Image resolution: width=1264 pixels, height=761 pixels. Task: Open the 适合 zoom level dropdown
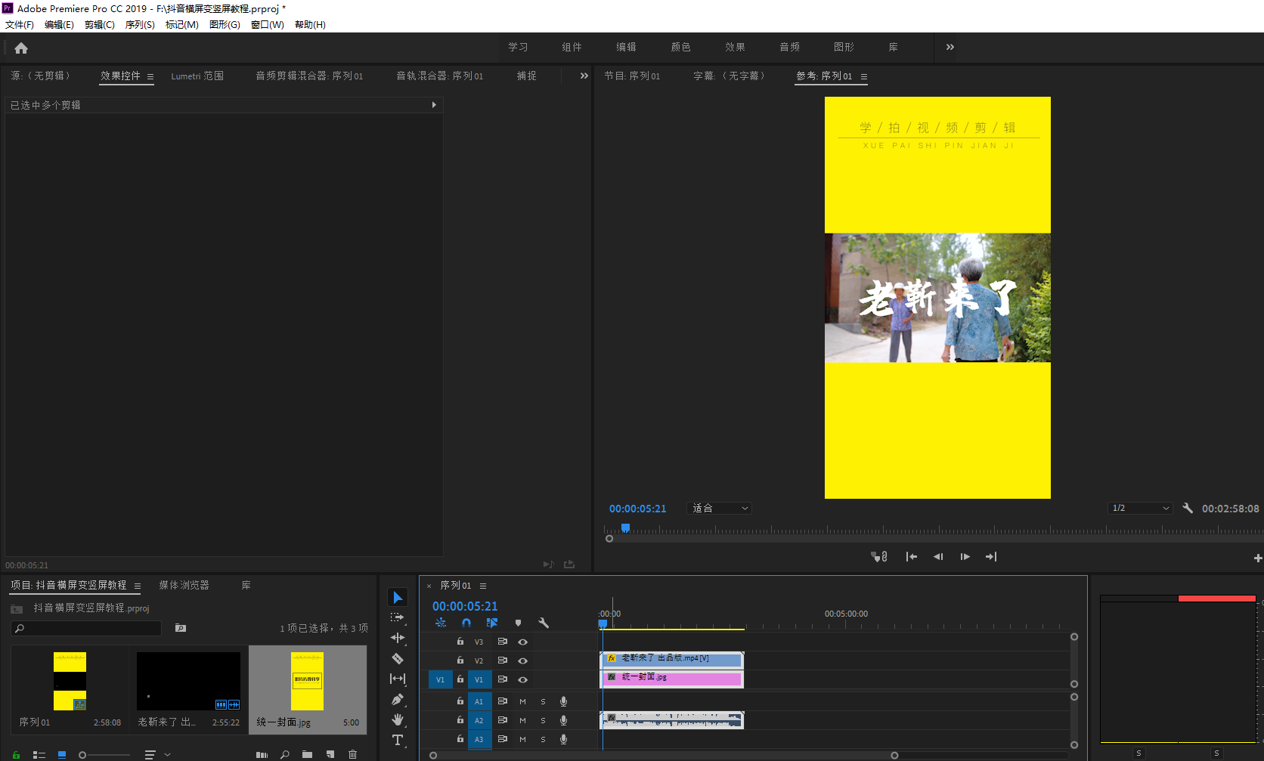click(x=718, y=508)
